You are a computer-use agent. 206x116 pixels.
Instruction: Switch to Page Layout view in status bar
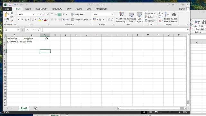(150, 112)
